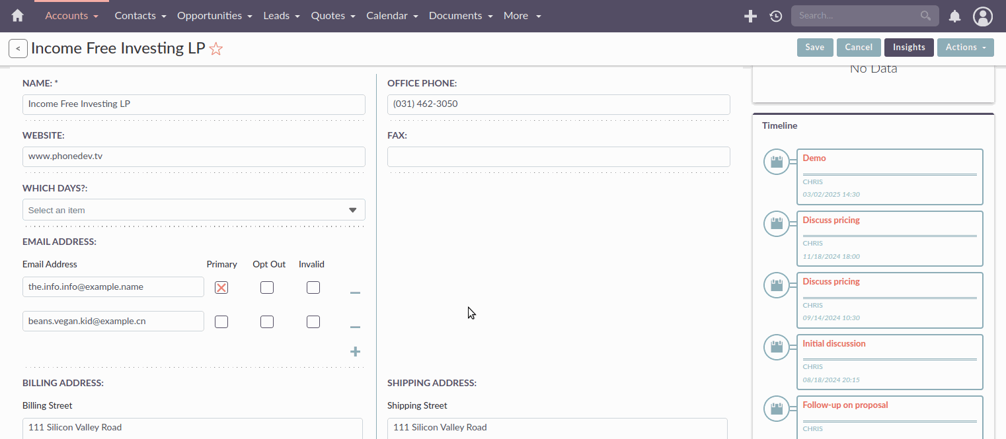This screenshot has width=1006, height=439.
Task: Remove the first email using the minus icon
Action: pos(355,292)
